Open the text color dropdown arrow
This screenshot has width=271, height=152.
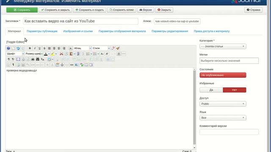[49, 54]
